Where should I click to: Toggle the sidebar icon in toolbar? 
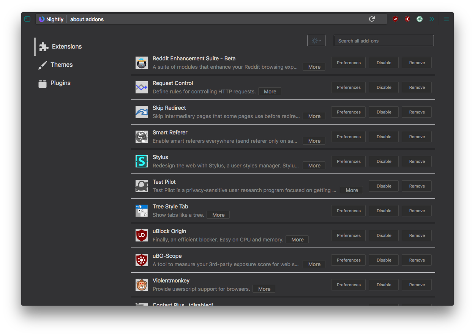click(27, 19)
